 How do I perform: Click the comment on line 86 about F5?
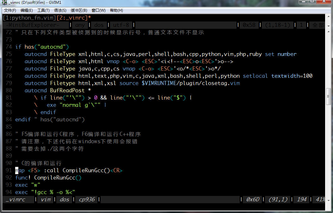pos(78,134)
